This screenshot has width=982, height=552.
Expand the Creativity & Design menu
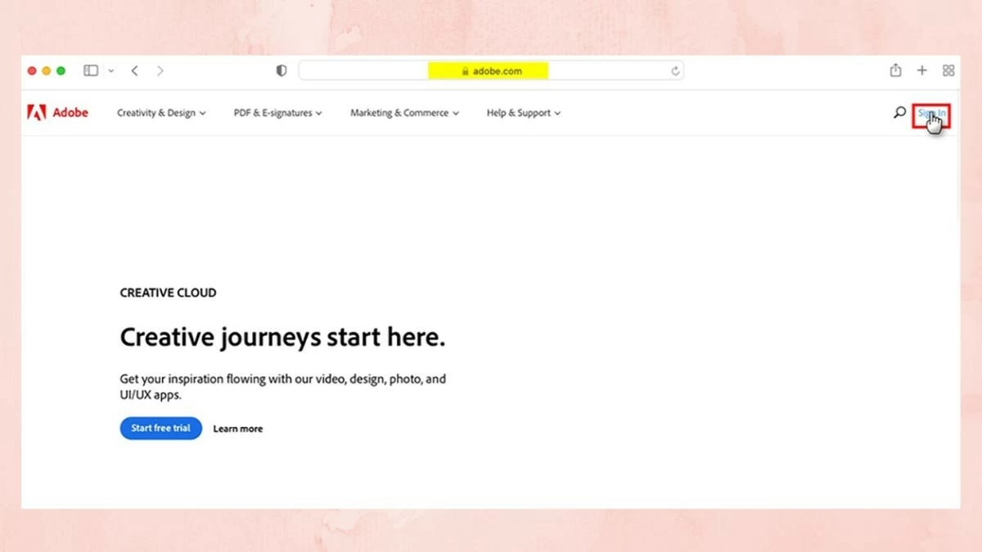click(161, 113)
